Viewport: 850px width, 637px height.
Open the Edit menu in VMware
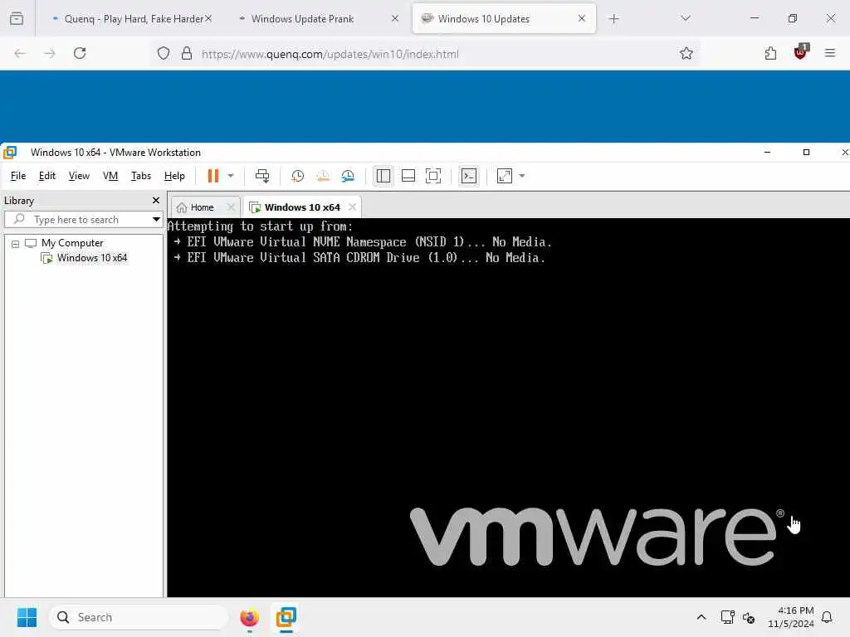(x=47, y=176)
